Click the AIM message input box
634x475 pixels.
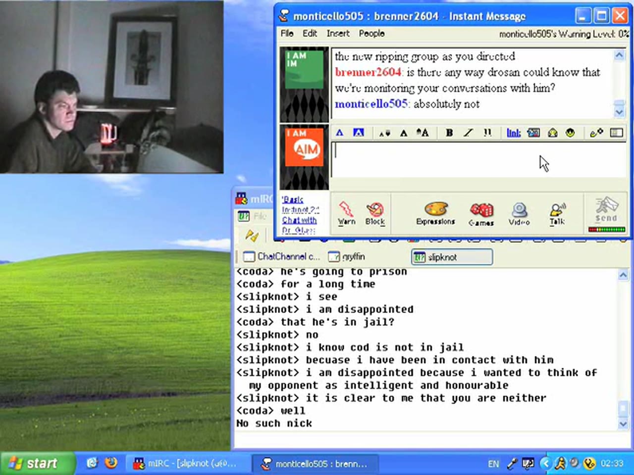point(478,159)
